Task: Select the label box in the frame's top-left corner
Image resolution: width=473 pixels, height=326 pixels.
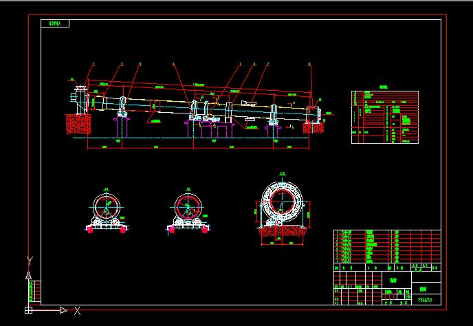Action: click(x=55, y=23)
